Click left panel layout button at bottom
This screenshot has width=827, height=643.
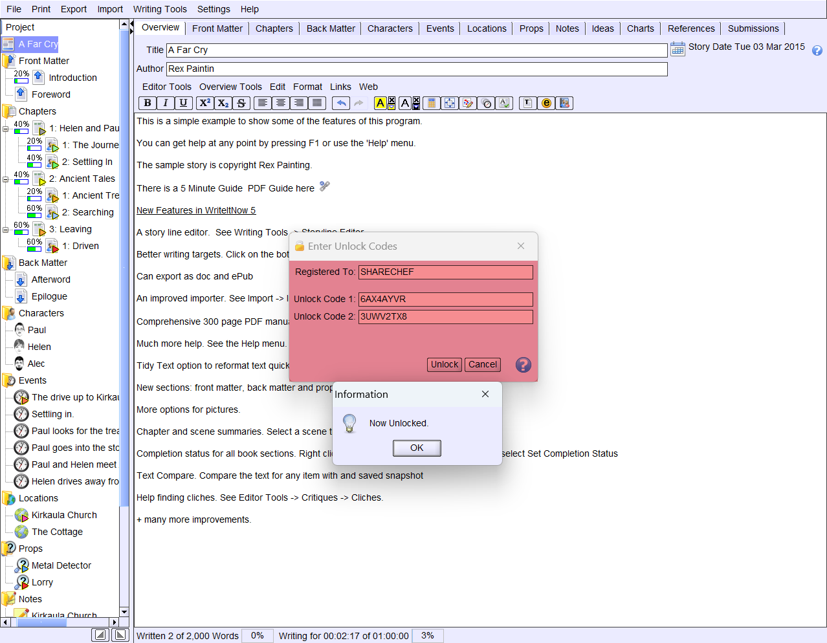click(x=100, y=635)
